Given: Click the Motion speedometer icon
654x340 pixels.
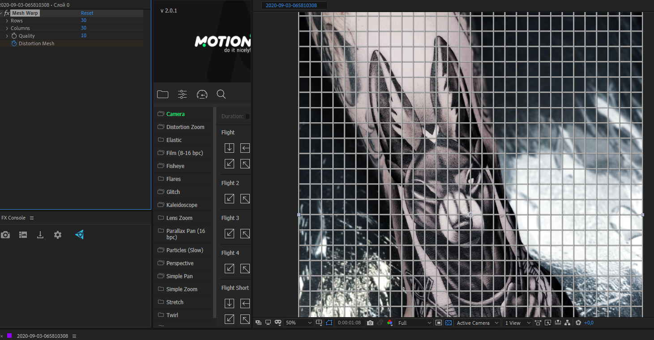Looking at the screenshot, I should coord(202,94).
